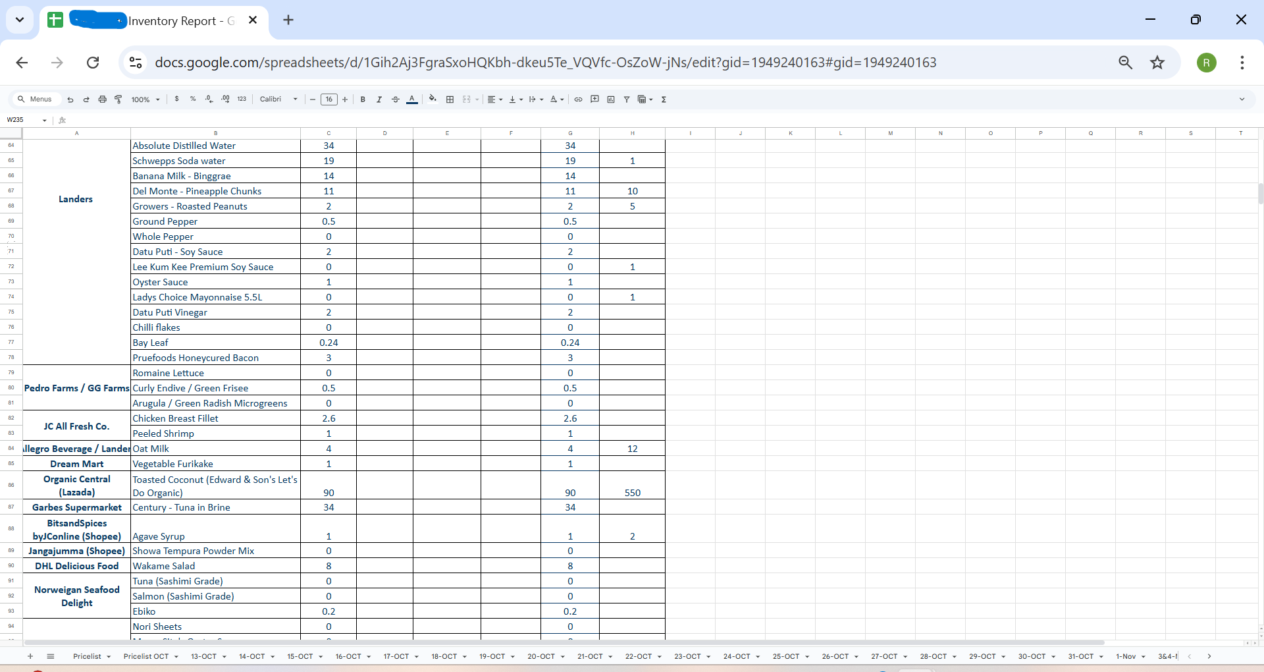Click the font size field showing 16

(x=329, y=99)
